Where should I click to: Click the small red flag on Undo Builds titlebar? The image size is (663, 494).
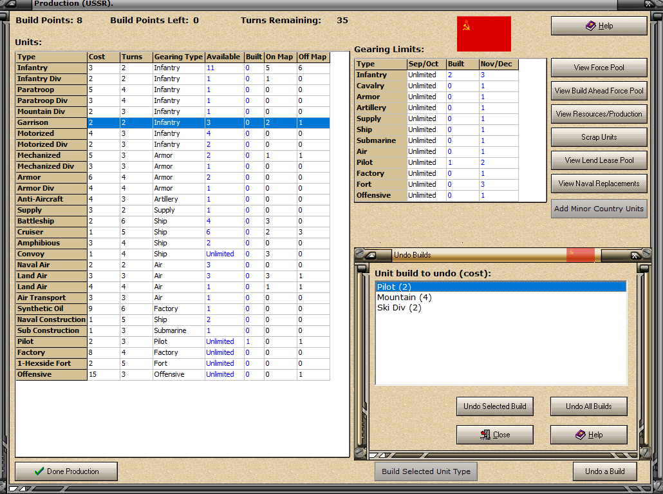click(580, 255)
